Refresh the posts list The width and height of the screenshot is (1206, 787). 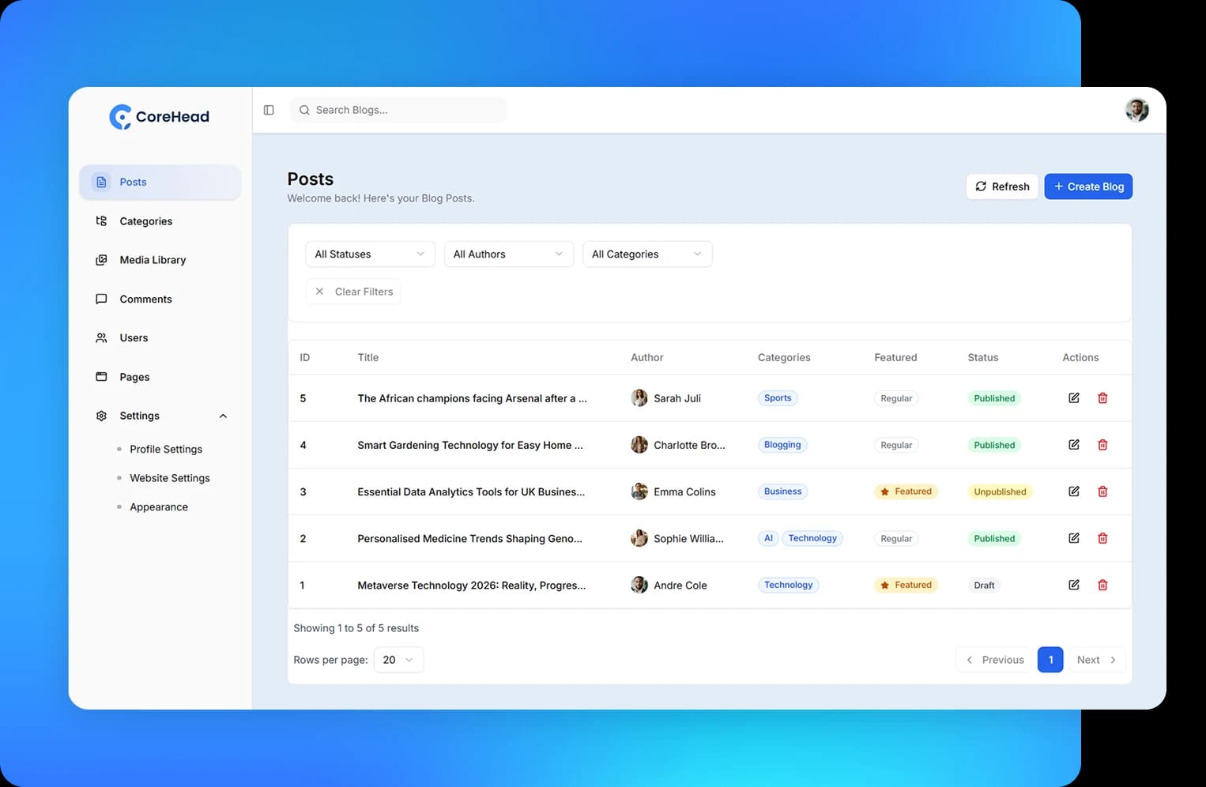[1001, 186]
